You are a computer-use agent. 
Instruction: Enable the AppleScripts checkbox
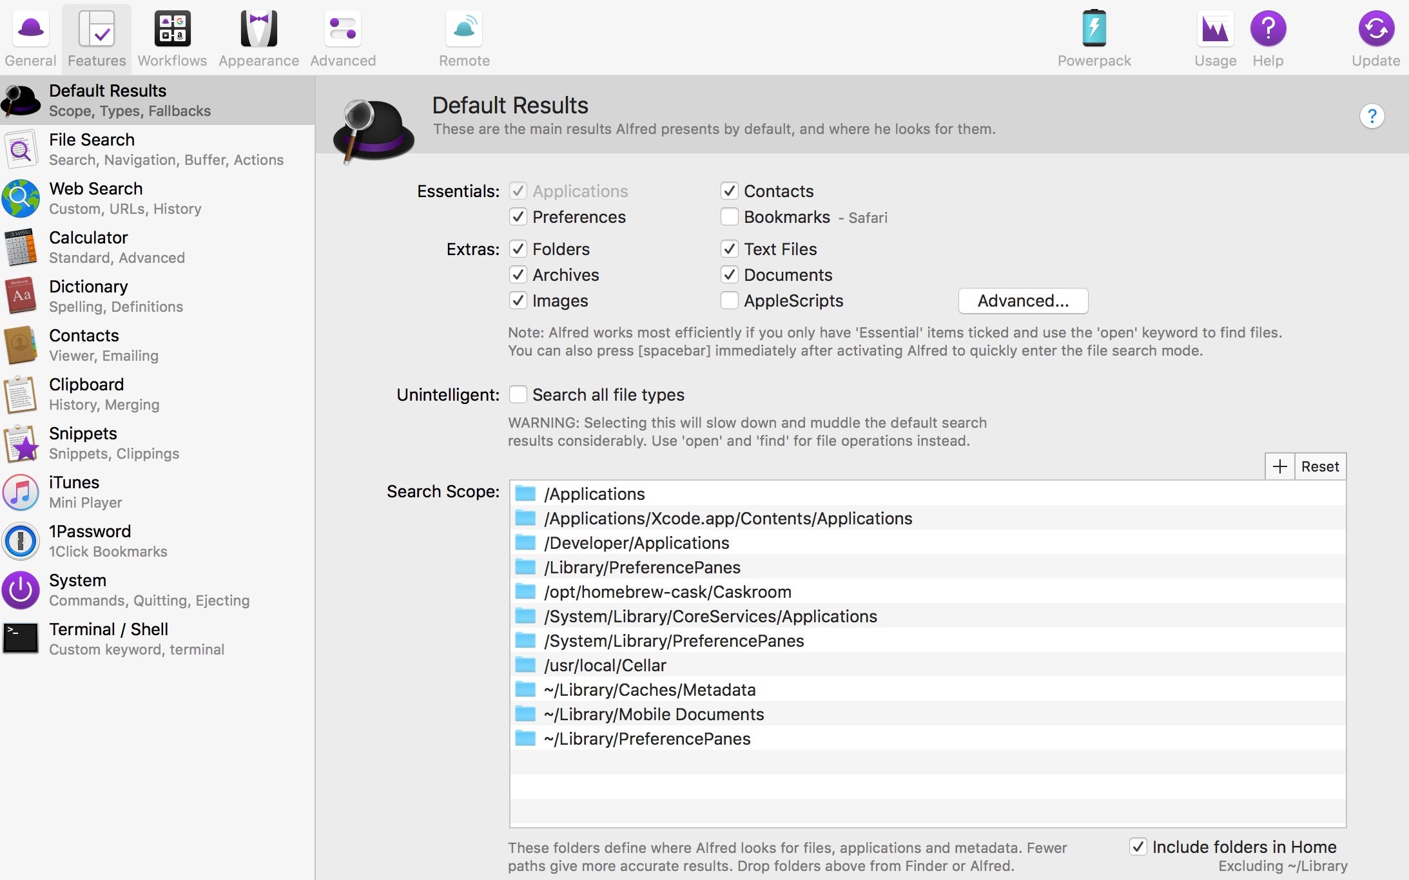click(x=729, y=300)
